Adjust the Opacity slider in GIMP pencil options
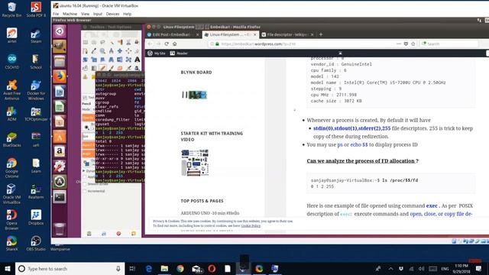Viewport: 489px width, 275px height. click(x=89, y=118)
